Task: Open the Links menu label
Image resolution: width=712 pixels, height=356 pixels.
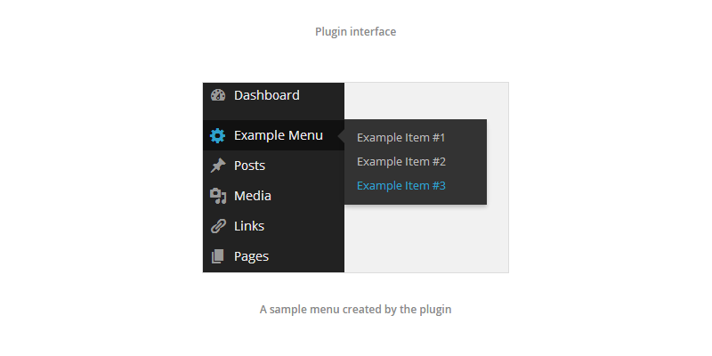Action: (249, 226)
